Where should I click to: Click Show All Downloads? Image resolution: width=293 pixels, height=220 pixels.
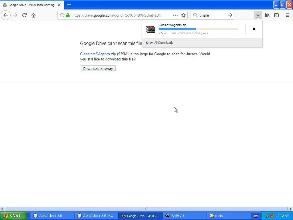tap(160, 43)
